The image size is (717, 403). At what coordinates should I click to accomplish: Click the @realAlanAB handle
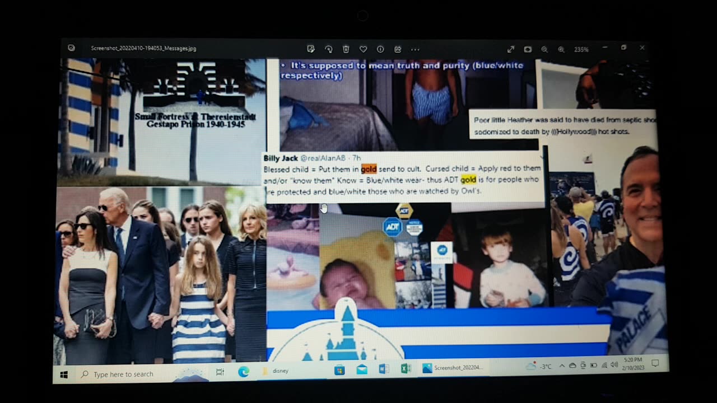point(324,158)
